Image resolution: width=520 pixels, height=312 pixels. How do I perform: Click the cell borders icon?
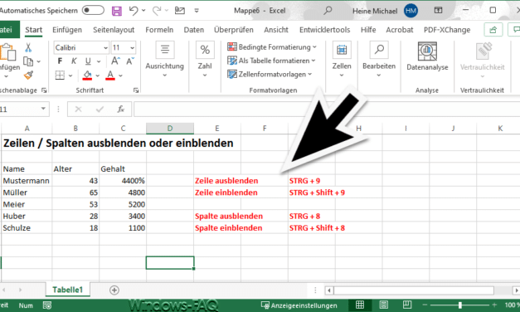60,76
